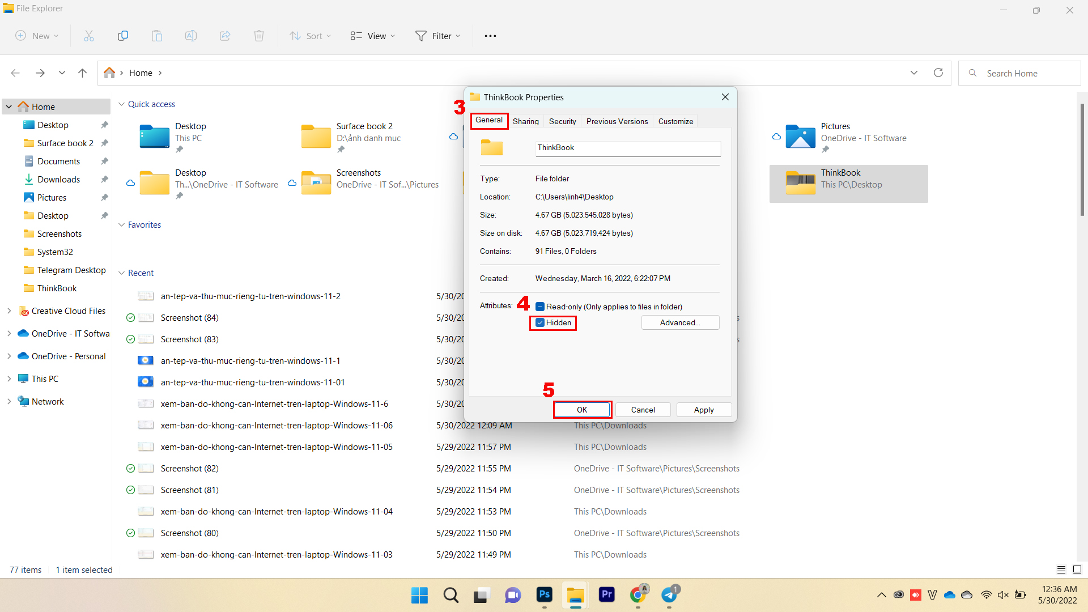Select Telegram Desktop in navigation pane
This screenshot has height=612, width=1088.
[71, 270]
